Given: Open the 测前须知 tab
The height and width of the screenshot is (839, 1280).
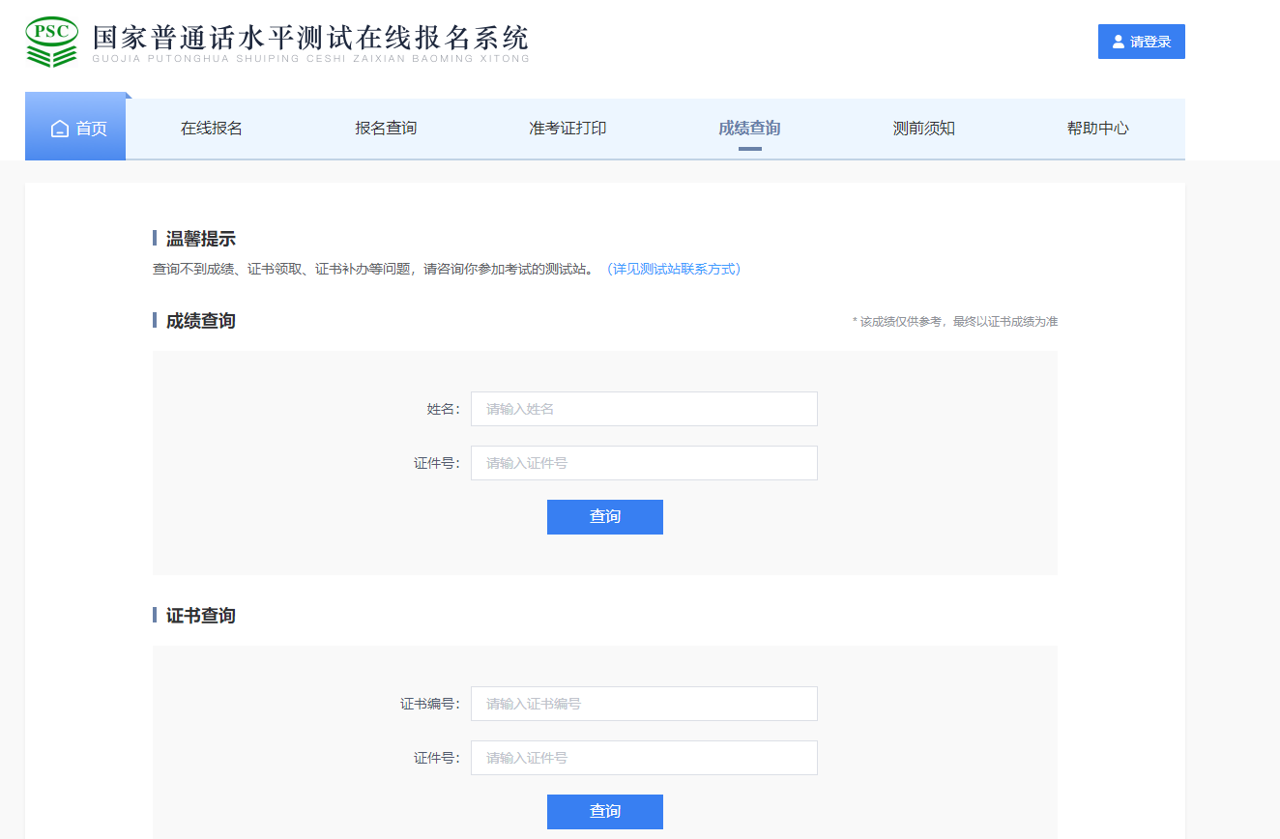Looking at the screenshot, I should pos(923,129).
